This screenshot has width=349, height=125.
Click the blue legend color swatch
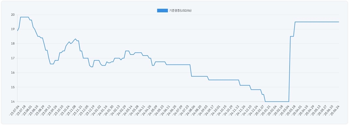(x=162, y=11)
